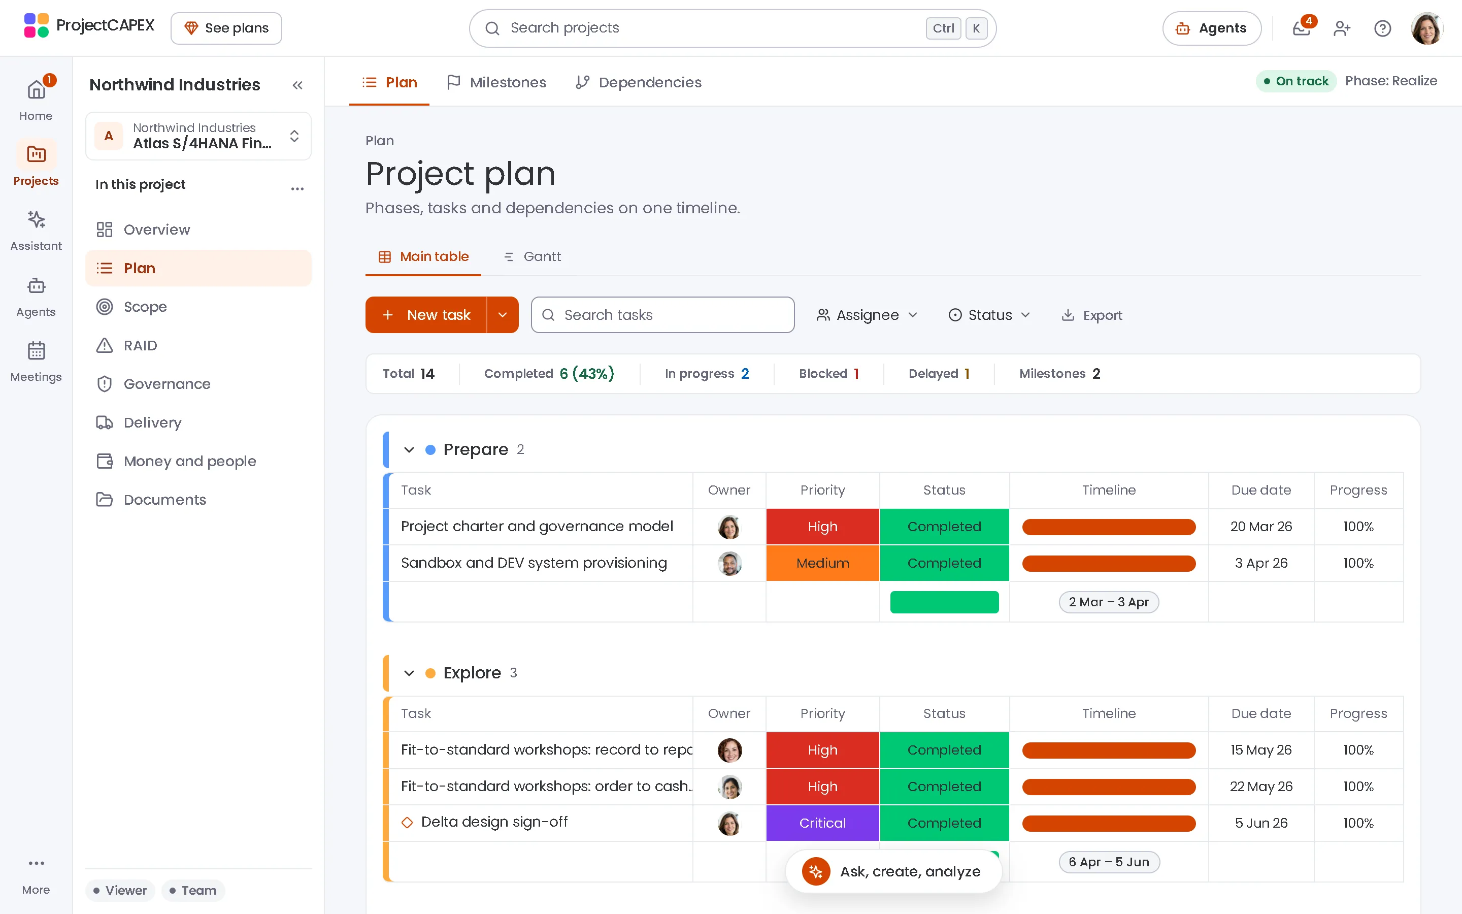Image resolution: width=1462 pixels, height=914 pixels.
Task: Focus the Search projects field
Action: click(733, 28)
